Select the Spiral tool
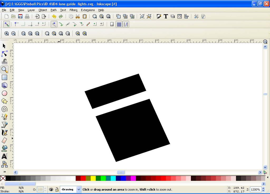 tap(4, 109)
